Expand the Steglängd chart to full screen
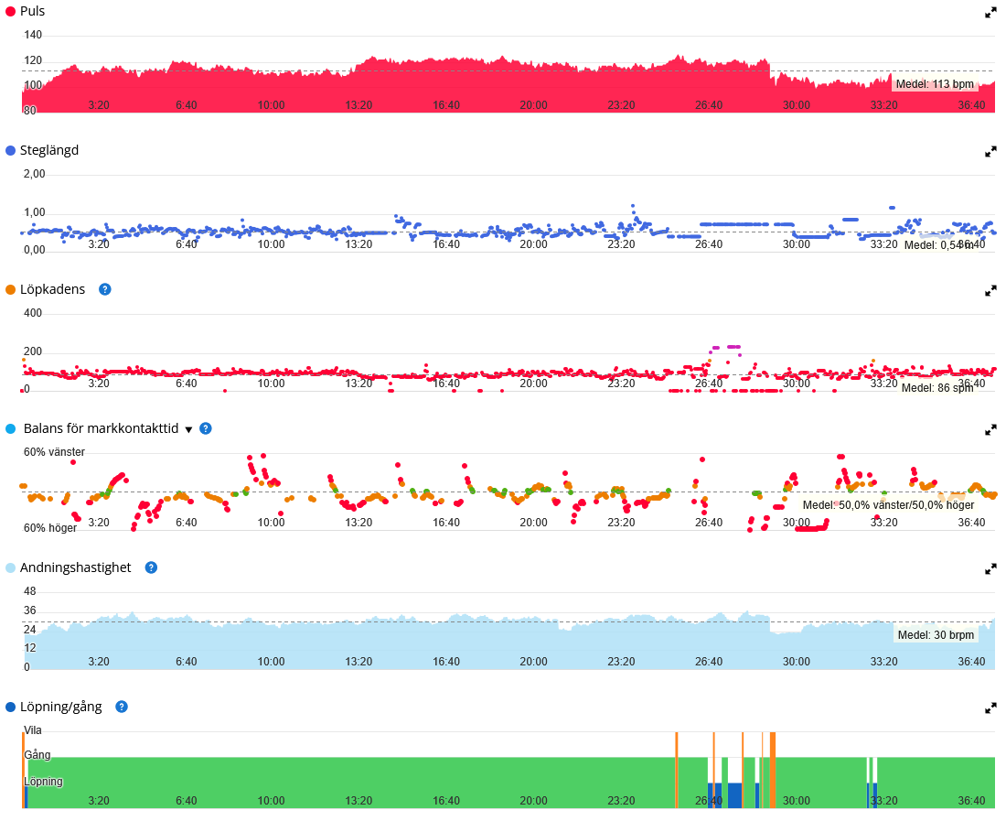The height and width of the screenshot is (821, 1006). pos(990,152)
